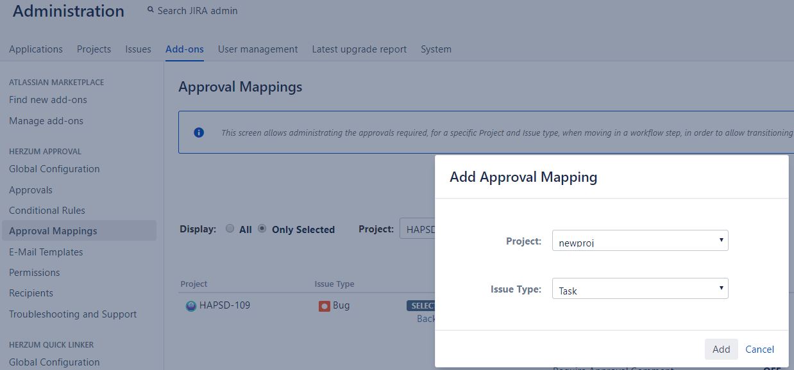Open the Applications tab
794x370 pixels.
pos(36,49)
